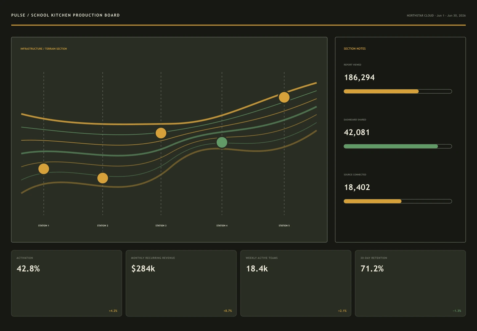Click the "18.4k" weekly active teams value
Viewport: 477px width, 331px height.
point(257,268)
